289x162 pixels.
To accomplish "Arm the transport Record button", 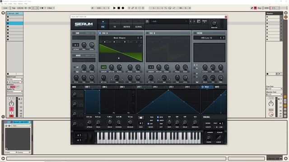I will (123, 8).
